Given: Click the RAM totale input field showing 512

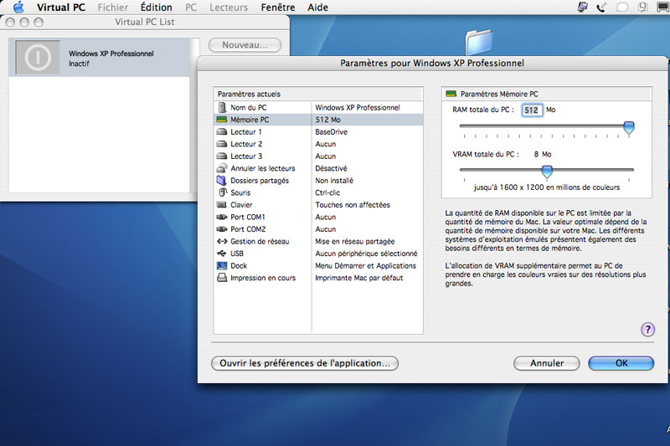Looking at the screenshot, I should point(532,110).
